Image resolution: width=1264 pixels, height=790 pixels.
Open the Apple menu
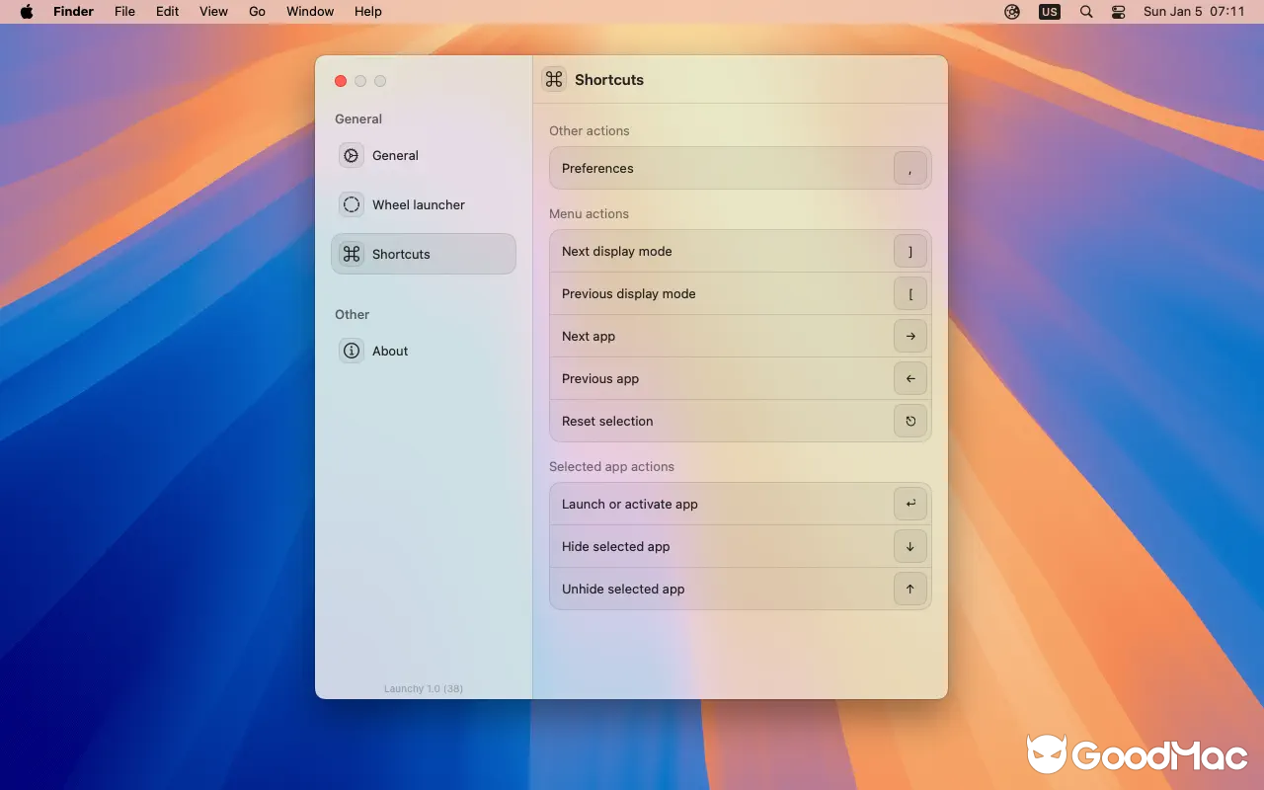pyautogui.click(x=27, y=12)
